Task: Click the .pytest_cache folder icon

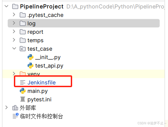Action: [23, 15]
